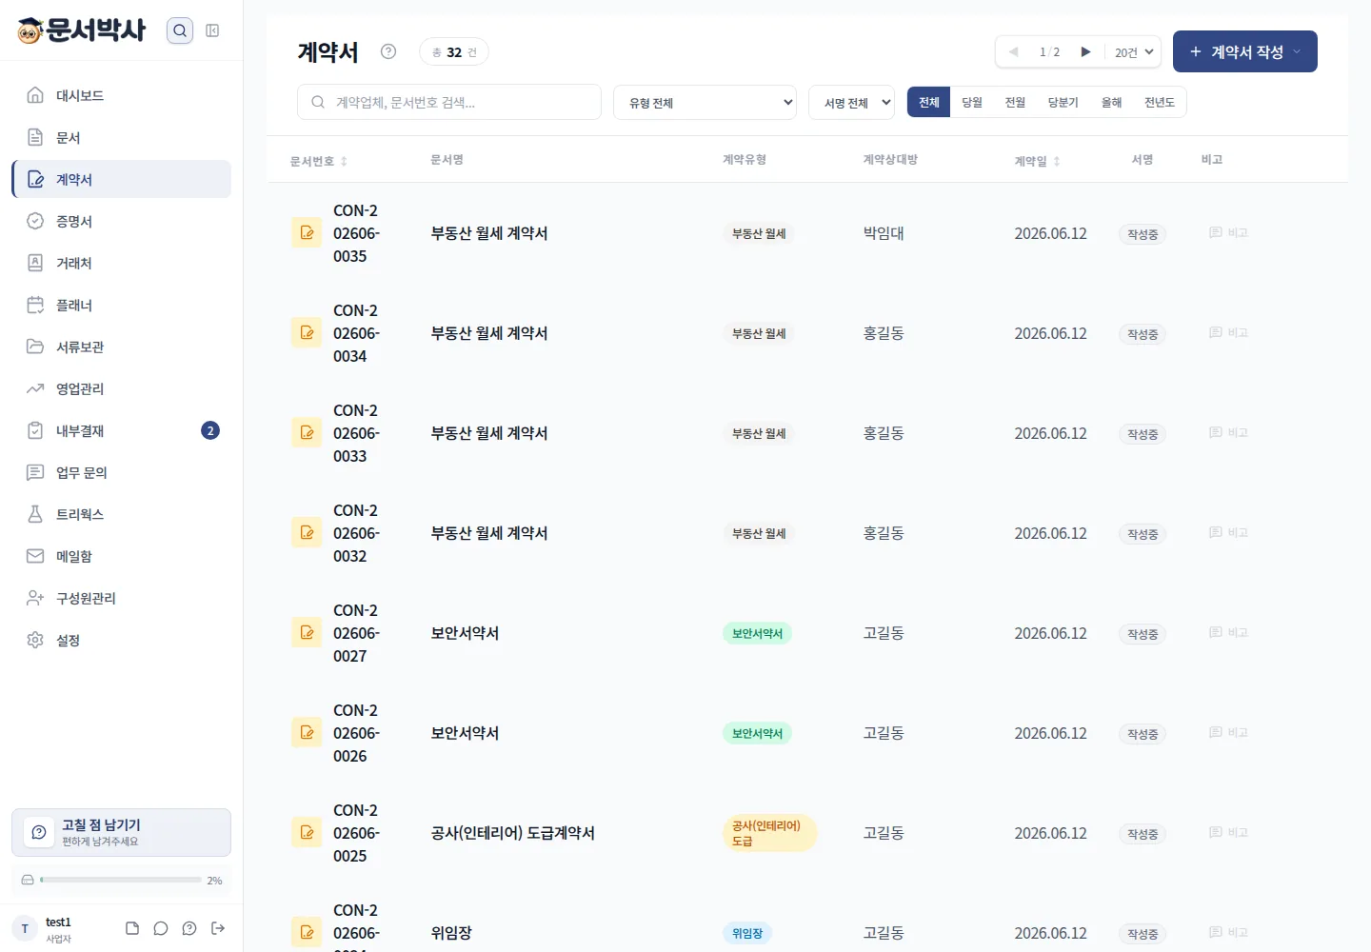1371x952 pixels.
Task: Open the CON-202606-0034 contract document icon
Action: [x=307, y=332]
